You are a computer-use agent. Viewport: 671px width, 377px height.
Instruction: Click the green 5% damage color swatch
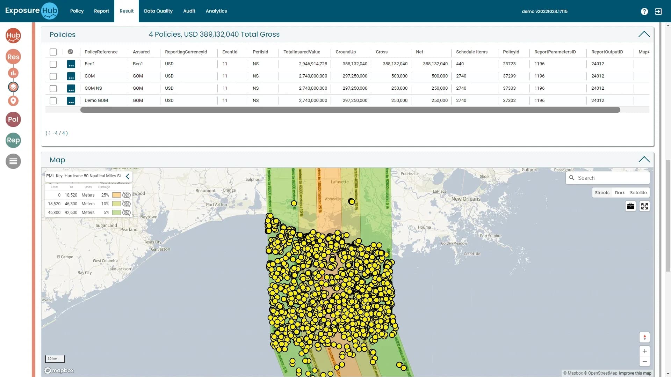tap(116, 213)
